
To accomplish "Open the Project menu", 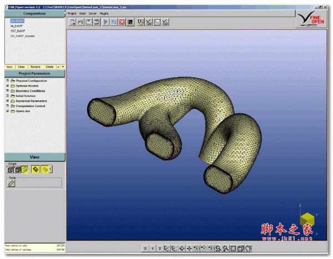I will click(x=72, y=13).
